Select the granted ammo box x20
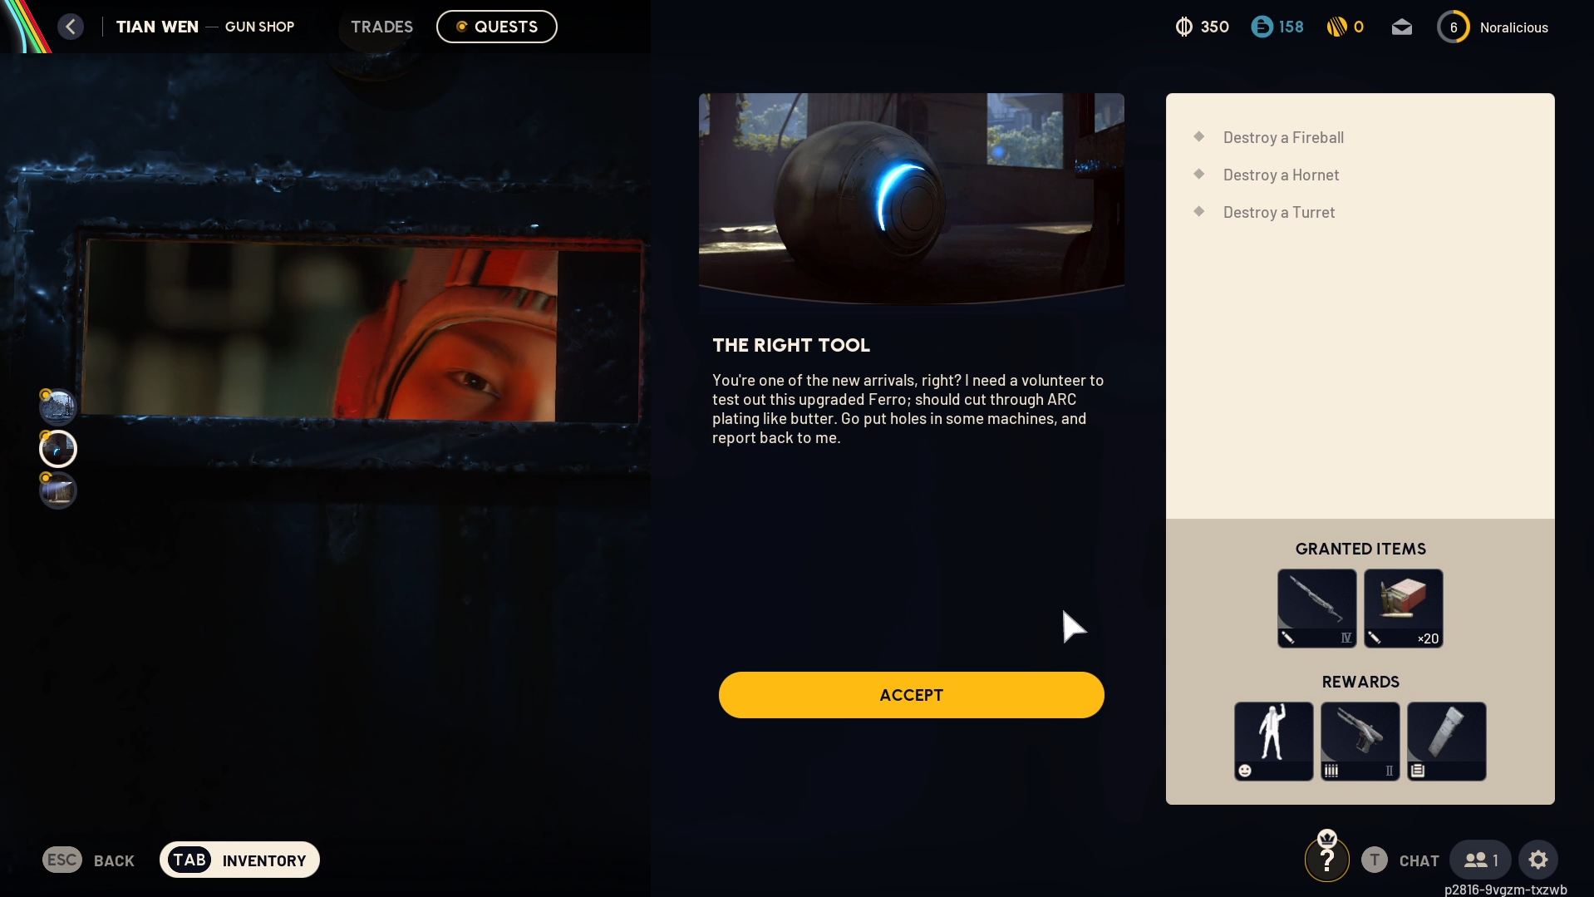 (x=1403, y=609)
